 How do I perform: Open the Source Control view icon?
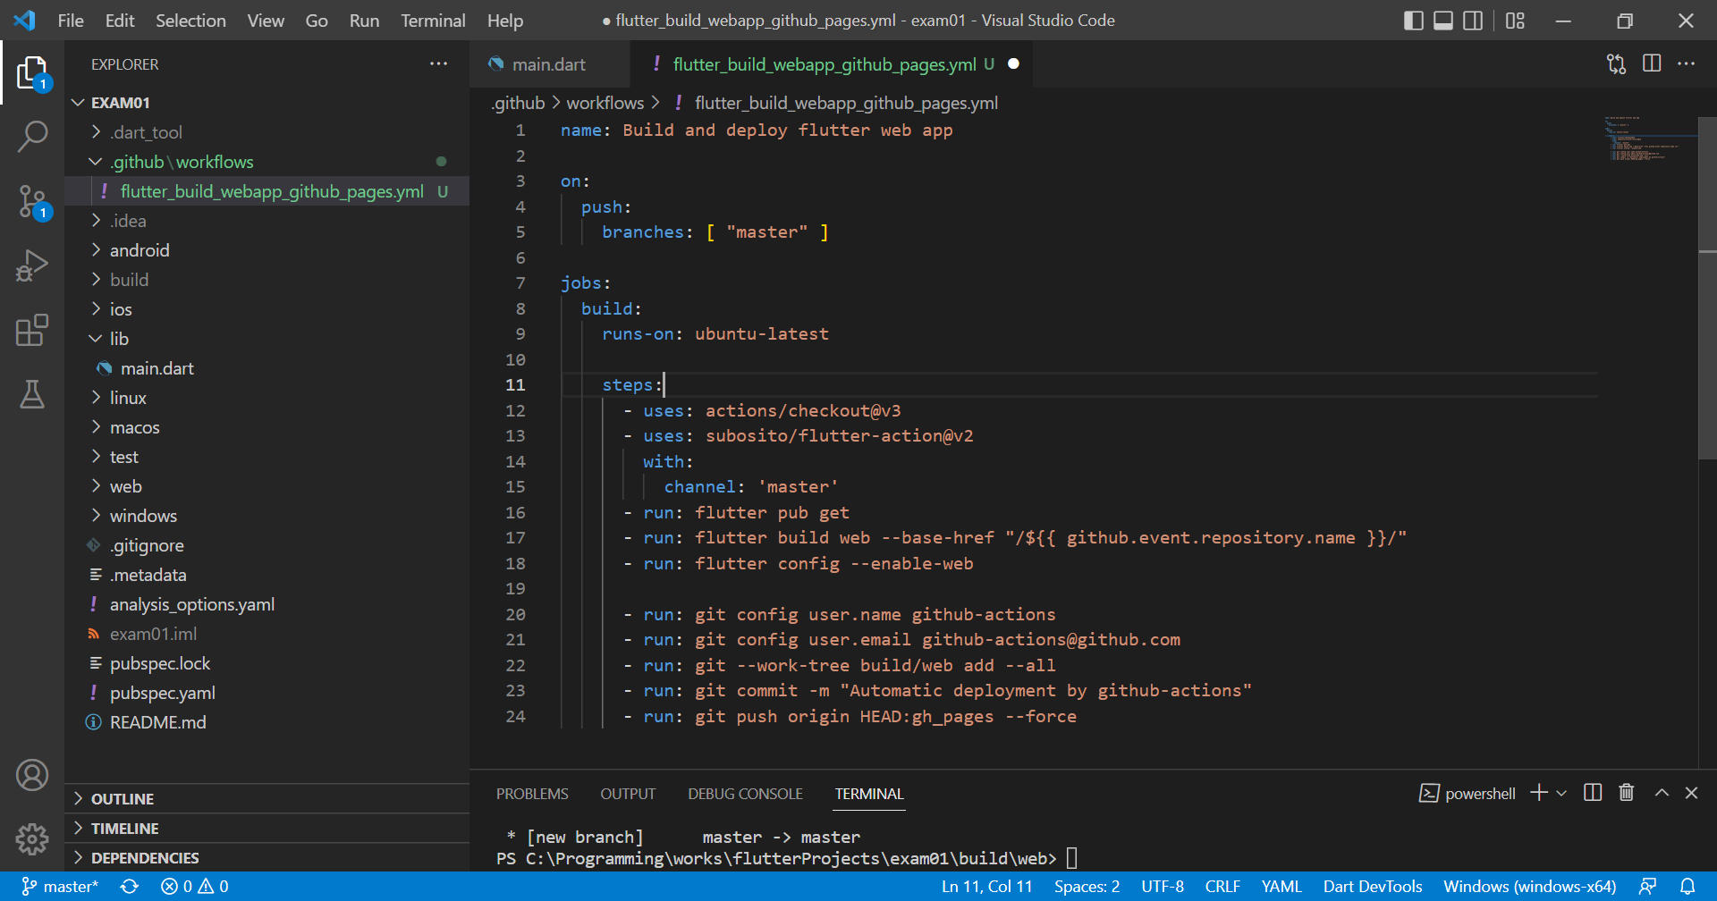pos(32,202)
